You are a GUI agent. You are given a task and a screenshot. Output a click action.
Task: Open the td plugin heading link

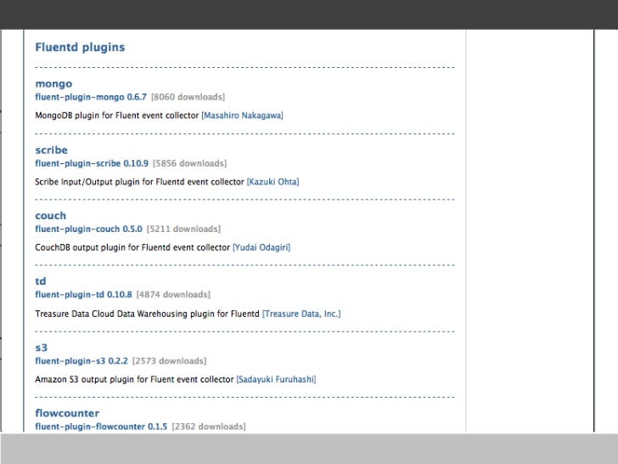[41, 281]
